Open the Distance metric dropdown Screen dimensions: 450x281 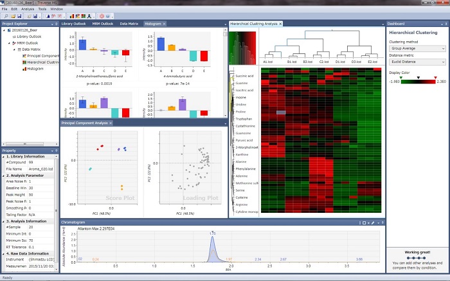click(x=417, y=62)
